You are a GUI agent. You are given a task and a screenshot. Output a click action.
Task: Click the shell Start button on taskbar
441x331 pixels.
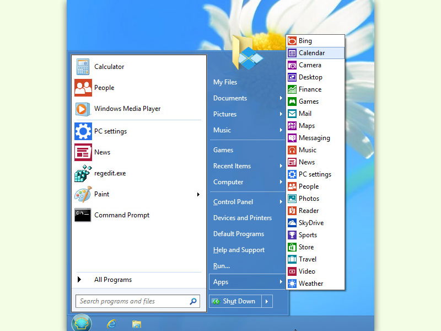[x=82, y=323]
